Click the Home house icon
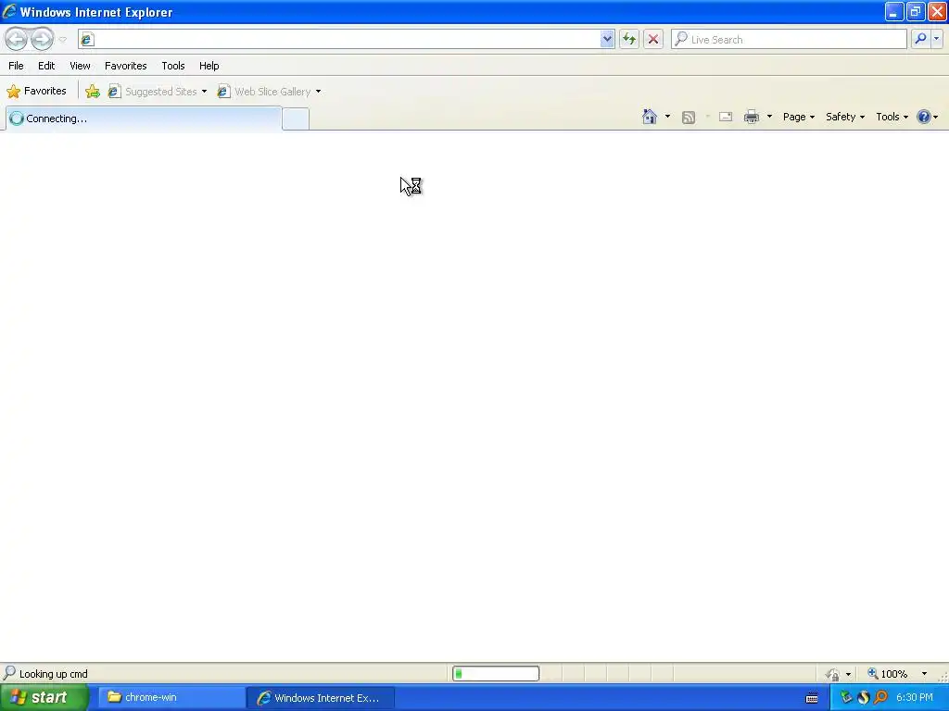The width and height of the screenshot is (949, 711). pyautogui.click(x=650, y=117)
